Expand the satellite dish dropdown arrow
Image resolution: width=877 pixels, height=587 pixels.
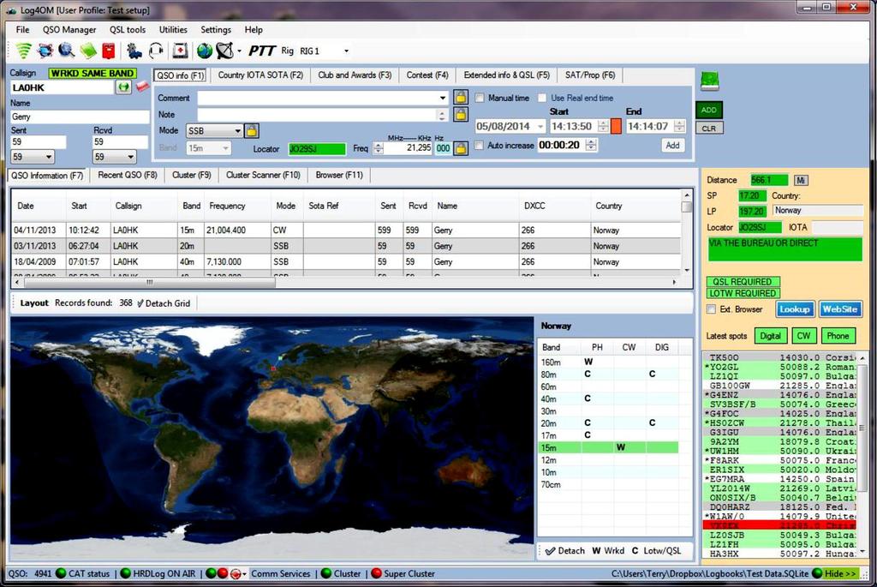click(240, 51)
